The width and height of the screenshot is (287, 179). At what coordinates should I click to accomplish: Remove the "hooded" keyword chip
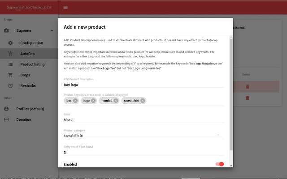pyautogui.click(x=116, y=101)
